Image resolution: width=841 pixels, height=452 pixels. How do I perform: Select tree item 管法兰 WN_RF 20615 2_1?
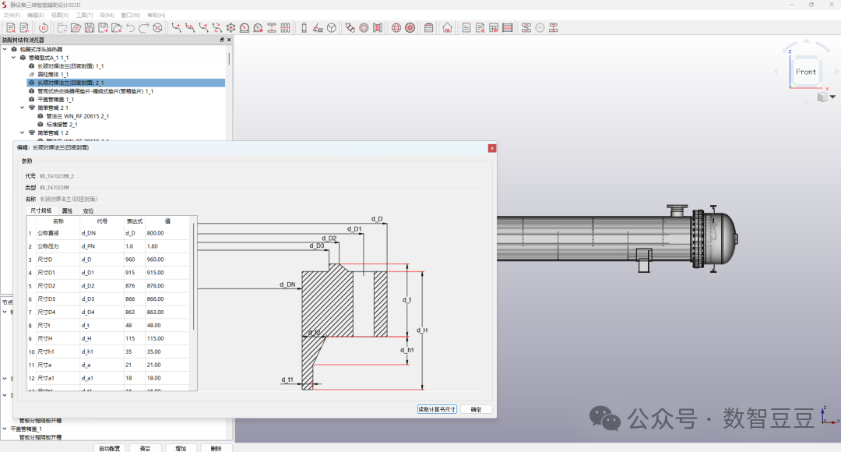tap(78, 116)
